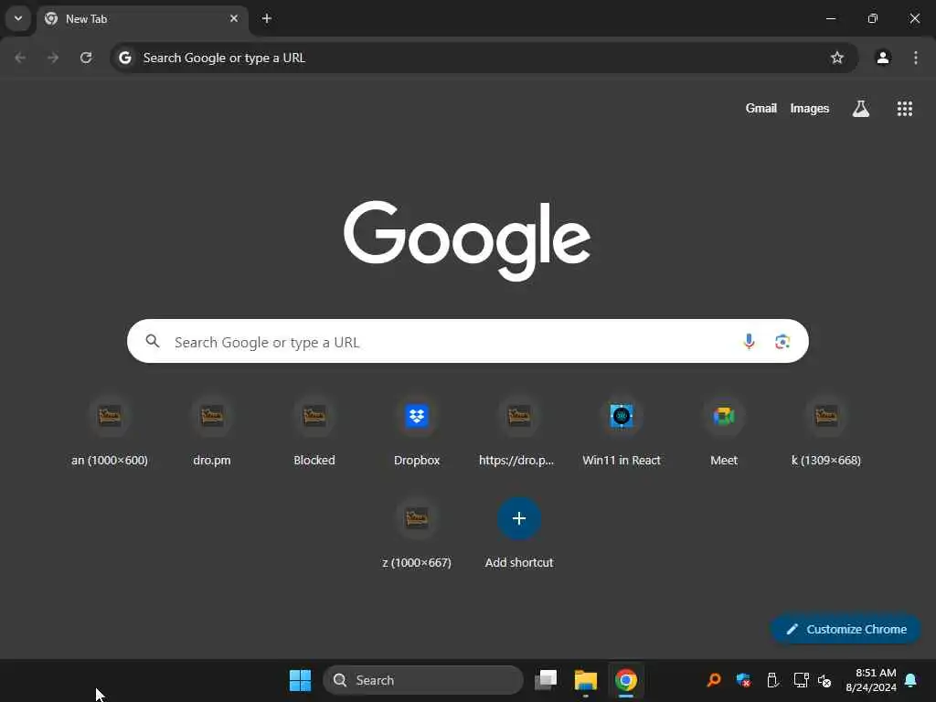Image resolution: width=936 pixels, height=702 pixels.
Task: Open a new tab with plus button
Action: (x=267, y=18)
